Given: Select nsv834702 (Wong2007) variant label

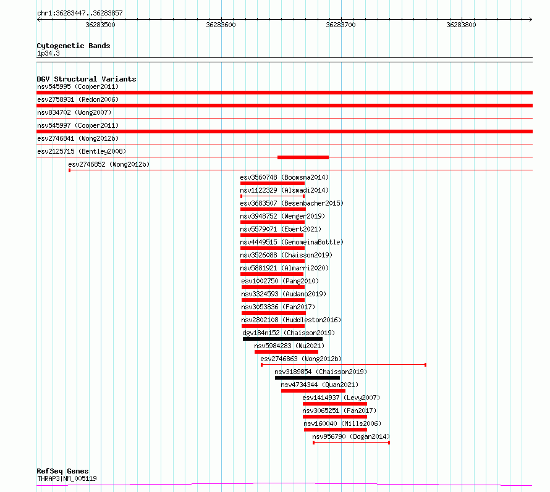Looking at the screenshot, I should pyautogui.click(x=74, y=112).
